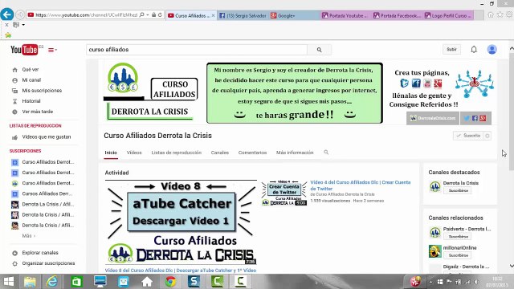
Task: Click Suscribirse under millonariOnline channel
Action: tap(459, 255)
